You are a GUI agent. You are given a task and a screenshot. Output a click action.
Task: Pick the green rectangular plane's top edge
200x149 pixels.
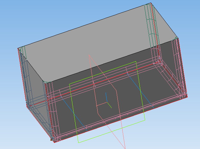102,72
